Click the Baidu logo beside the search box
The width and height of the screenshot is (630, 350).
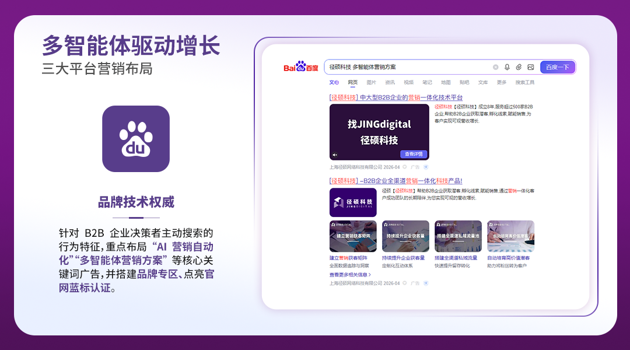(x=300, y=66)
